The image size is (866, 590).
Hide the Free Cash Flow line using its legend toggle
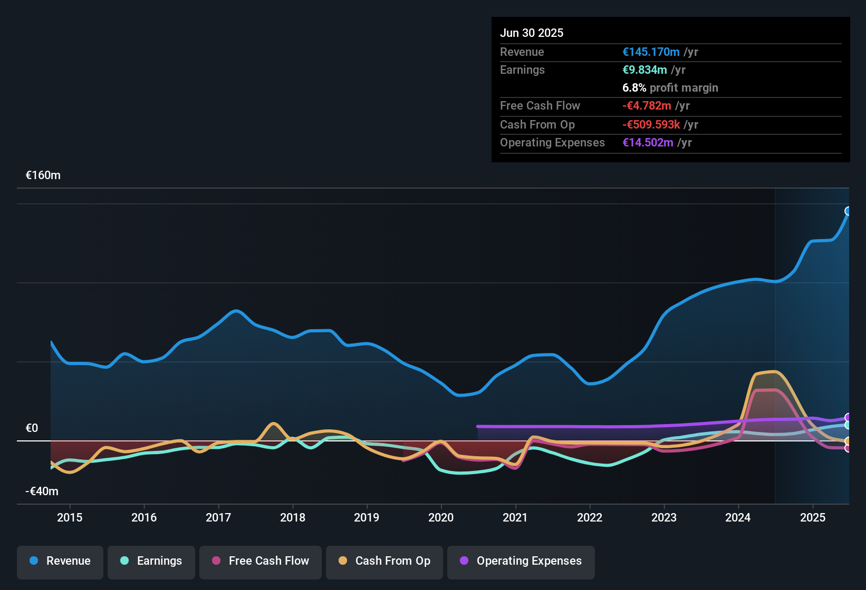(260, 562)
